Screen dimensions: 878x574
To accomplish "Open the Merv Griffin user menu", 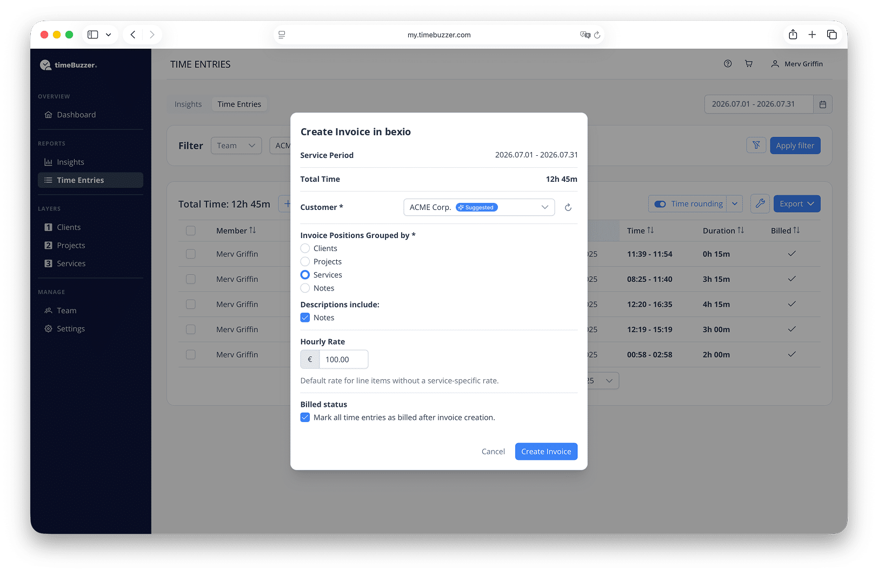I will [797, 64].
